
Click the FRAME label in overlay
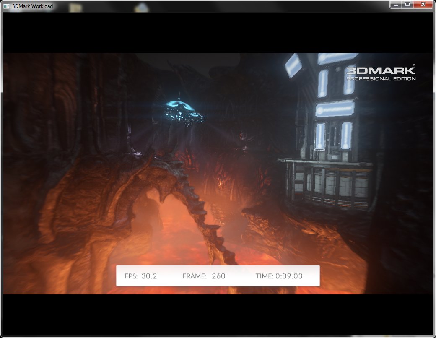[x=195, y=276]
